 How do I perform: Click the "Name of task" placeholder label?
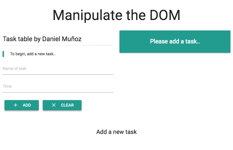point(14,69)
